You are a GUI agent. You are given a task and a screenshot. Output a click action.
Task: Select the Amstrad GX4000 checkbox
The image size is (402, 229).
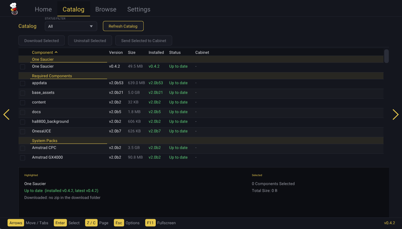23,158
